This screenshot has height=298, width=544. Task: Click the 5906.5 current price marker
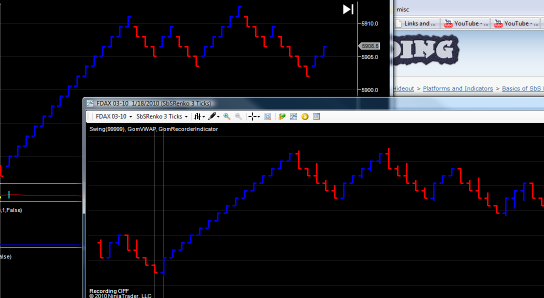click(x=369, y=46)
